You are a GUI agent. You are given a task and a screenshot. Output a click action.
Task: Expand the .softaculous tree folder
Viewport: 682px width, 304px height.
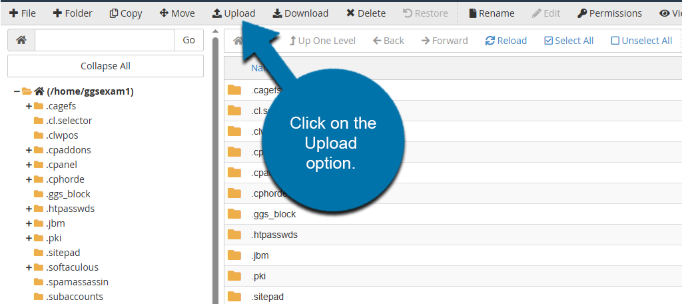coord(29,267)
